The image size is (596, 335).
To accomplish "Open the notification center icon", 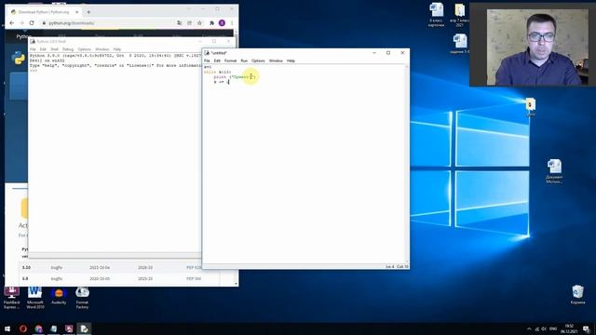I will pos(587,328).
